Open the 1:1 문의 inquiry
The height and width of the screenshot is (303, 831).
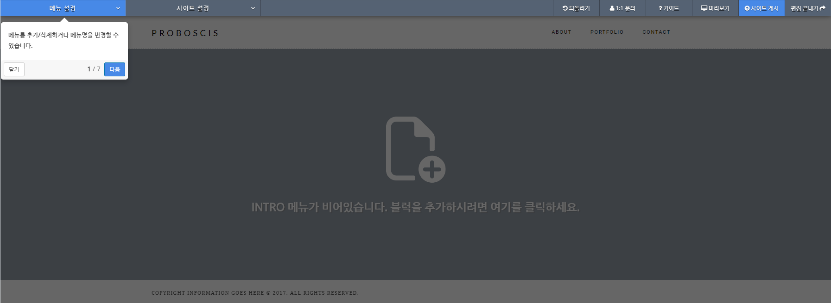(x=622, y=8)
